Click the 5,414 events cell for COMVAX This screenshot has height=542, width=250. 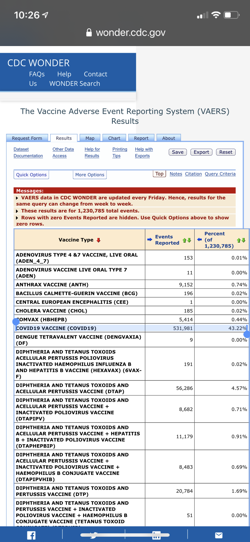(170, 319)
